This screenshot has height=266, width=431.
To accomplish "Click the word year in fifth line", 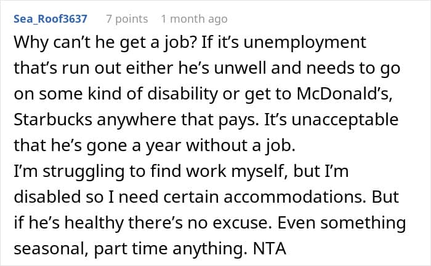I will coord(163,146).
